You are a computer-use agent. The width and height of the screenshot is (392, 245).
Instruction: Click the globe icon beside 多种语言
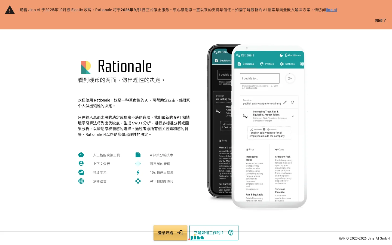81,181
